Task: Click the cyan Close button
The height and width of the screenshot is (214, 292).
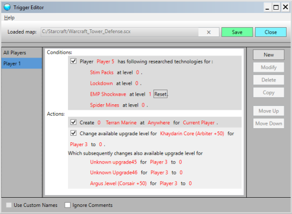Action: (271, 32)
